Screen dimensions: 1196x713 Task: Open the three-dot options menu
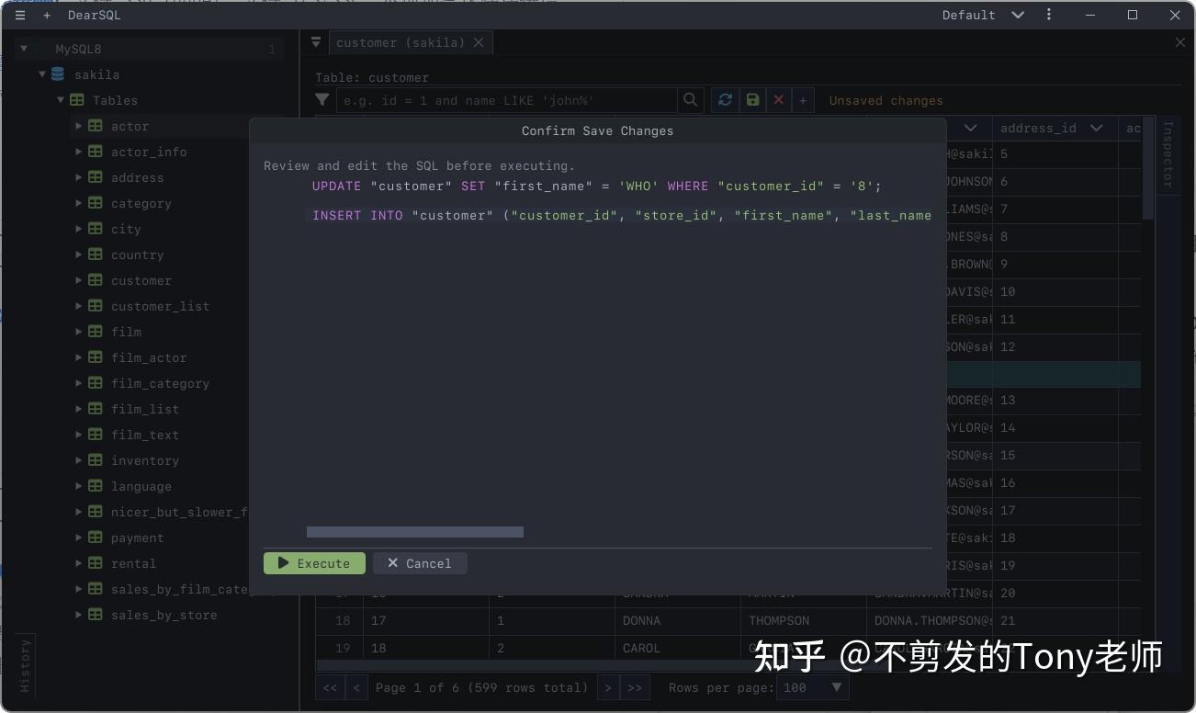tap(1049, 15)
